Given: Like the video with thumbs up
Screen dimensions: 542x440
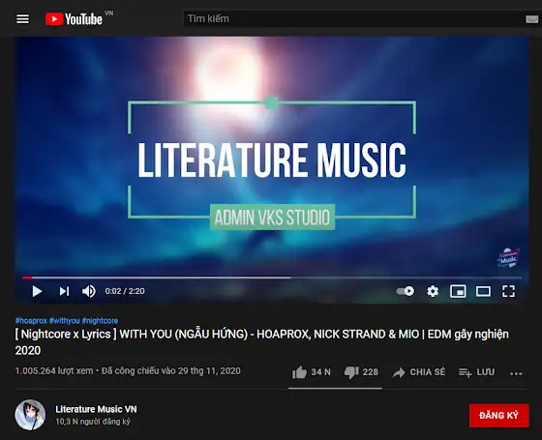Looking at the screenshot, I should pyautogui.click(x=311, y=372).
